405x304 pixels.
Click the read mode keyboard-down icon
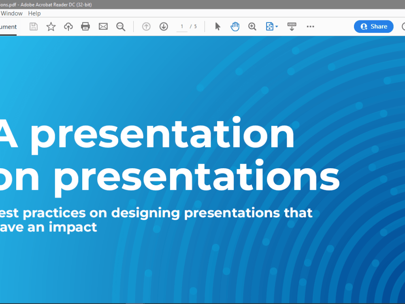pos(292,26)
